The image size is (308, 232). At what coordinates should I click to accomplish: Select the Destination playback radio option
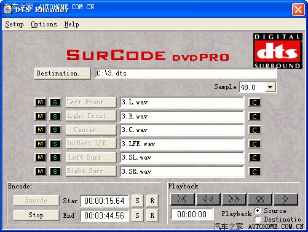258,219
